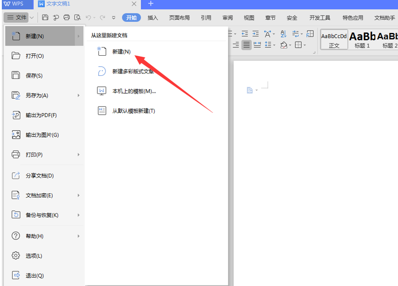The height and width of the screenshot is (286, 398).
Task: Choose 保存(S) in the file menu
Action: tap(44, 76)
